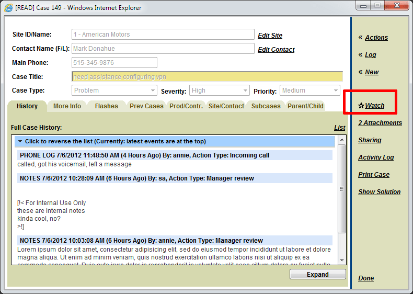Expand the New double-chevron menu
The width and height of the screenshot is (413, 294).
point(360,72)
